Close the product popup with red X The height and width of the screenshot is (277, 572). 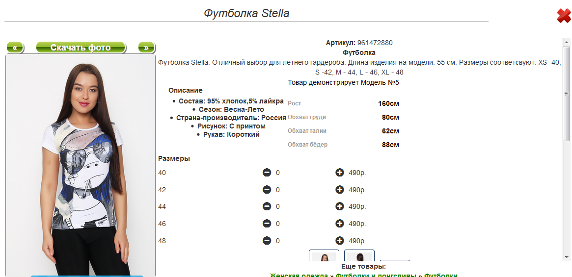point(563,16)
